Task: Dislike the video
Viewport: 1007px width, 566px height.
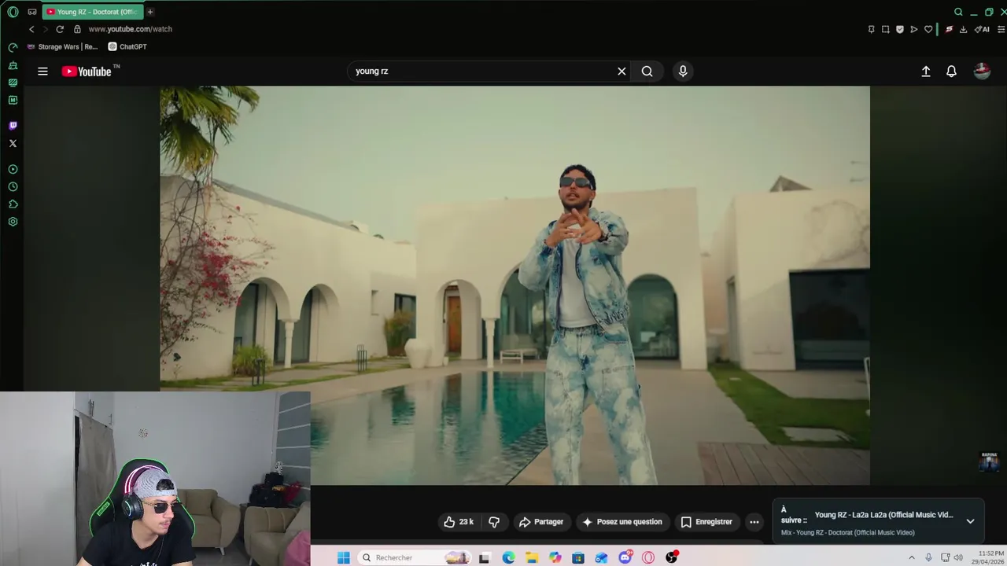Action: (494, 522)
